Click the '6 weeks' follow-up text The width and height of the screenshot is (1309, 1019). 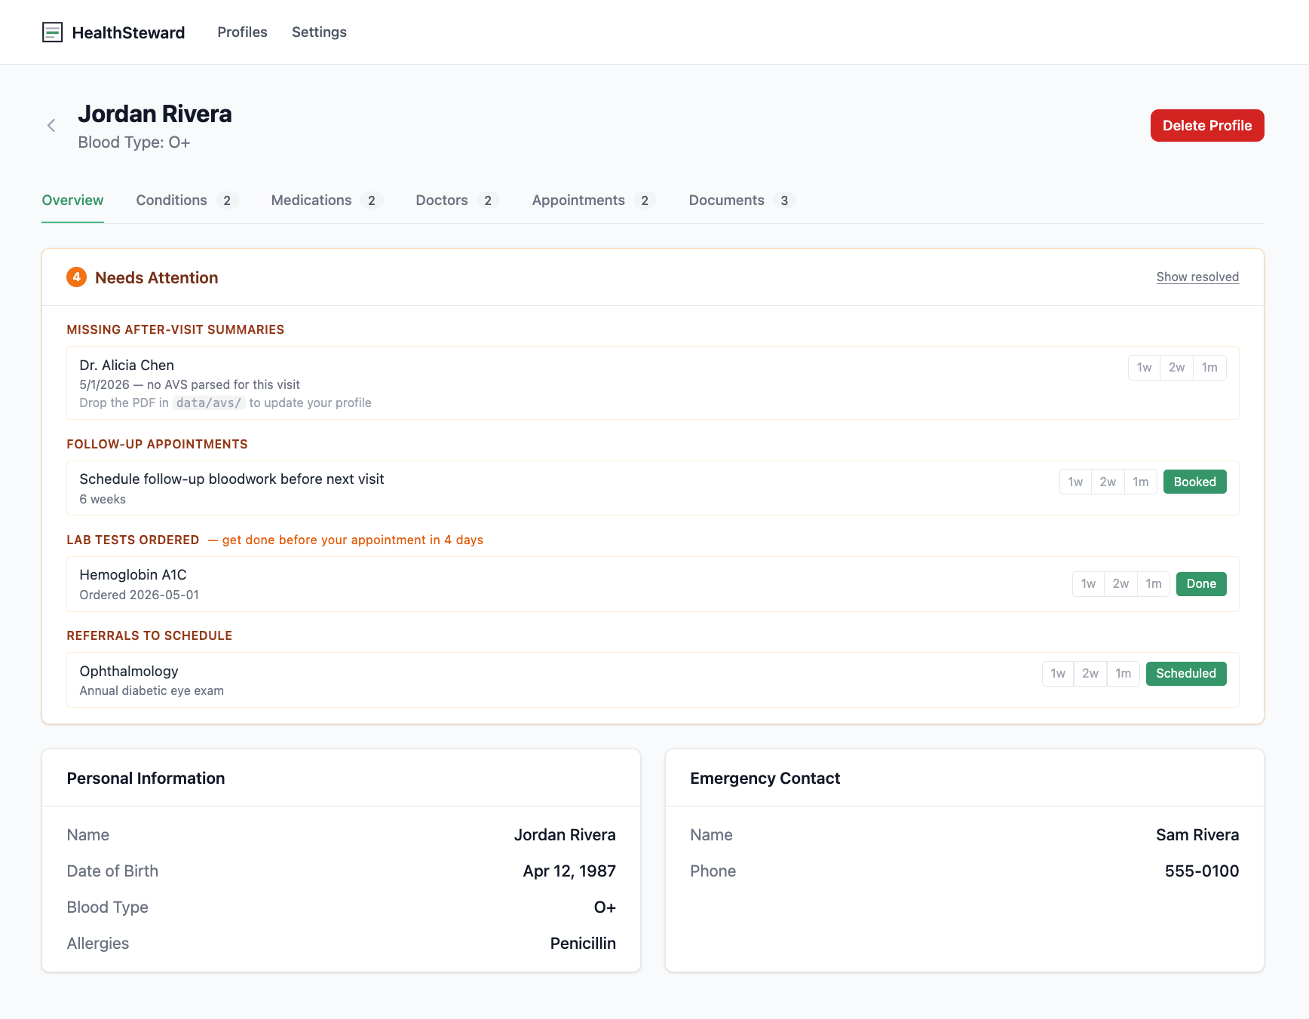[x=103, y=500]
